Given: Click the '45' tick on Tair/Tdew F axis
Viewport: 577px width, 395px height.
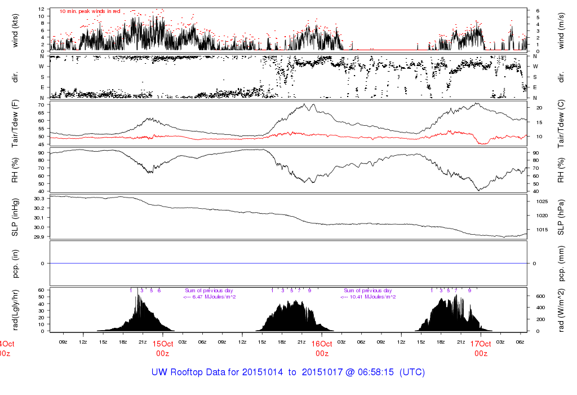Looking at the screenshot, I should pos(41,144).
